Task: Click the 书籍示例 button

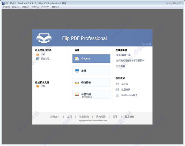Action: click(92, 94)
